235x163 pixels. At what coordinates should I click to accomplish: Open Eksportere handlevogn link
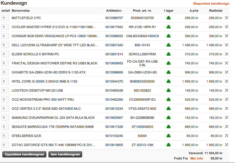click(211, 4)
